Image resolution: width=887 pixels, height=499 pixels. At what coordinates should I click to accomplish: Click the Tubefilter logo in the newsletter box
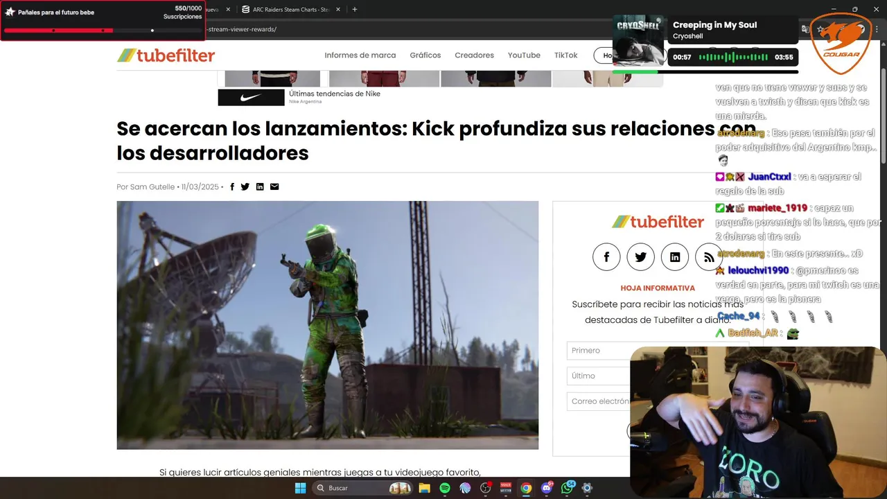pyautogui.click(x=658, y=222)
